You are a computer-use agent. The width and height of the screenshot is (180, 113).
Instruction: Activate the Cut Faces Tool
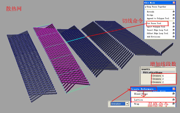pyautogui.click(x=154, y=23)
